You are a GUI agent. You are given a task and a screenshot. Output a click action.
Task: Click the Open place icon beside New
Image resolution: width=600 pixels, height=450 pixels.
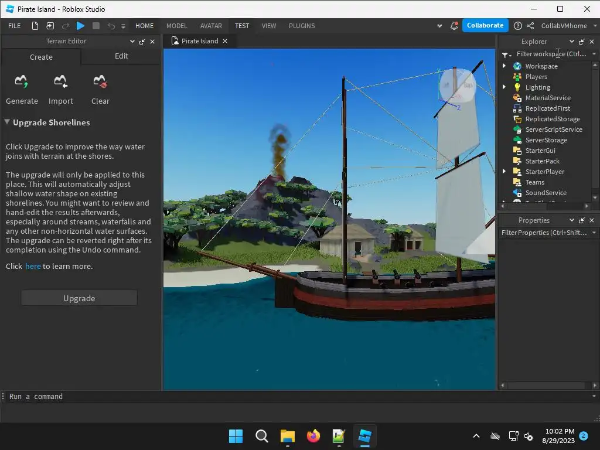(x=50, y=26)
